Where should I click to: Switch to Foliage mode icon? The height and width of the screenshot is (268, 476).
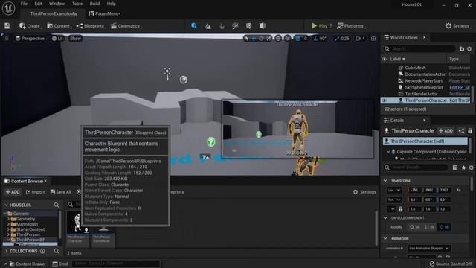[222, 26]
